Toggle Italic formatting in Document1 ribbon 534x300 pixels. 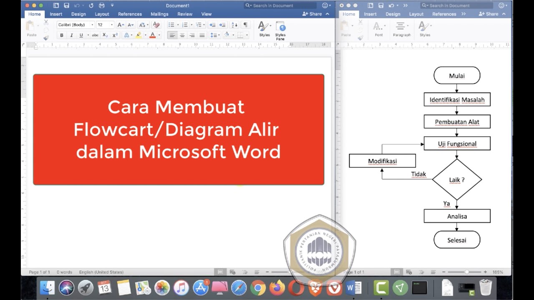71,35
